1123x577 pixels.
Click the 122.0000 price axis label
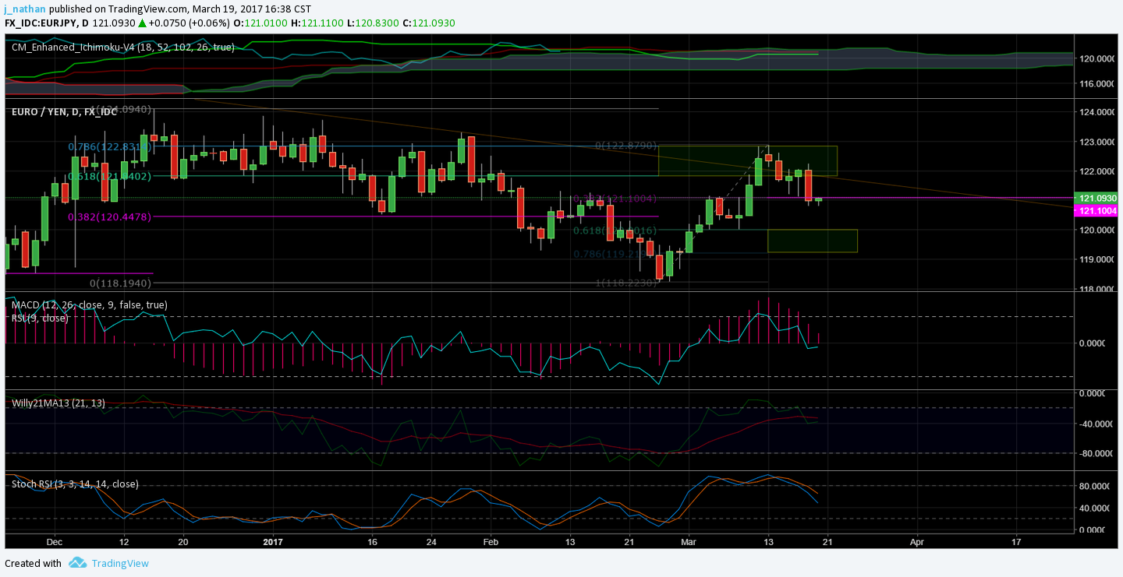[1097, 171]
